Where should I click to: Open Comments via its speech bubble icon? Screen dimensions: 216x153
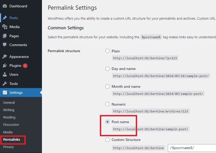click(x=5, y=45)
